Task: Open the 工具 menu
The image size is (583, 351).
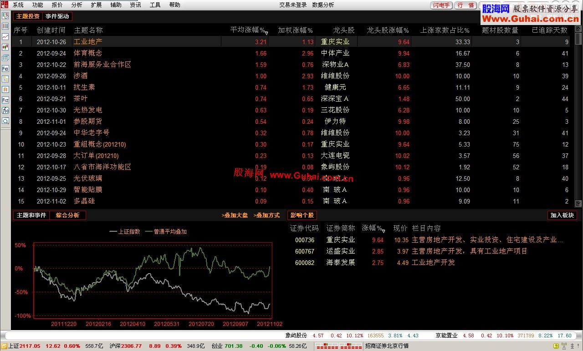Action: click(155, 5)
